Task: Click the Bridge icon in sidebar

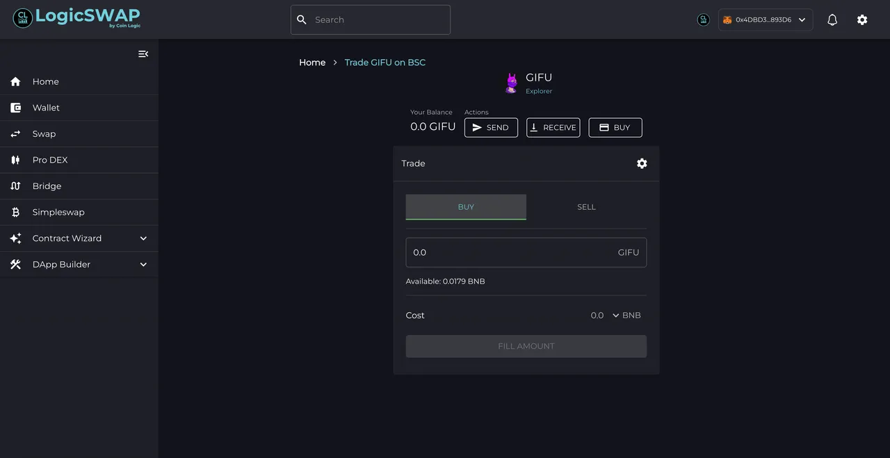Action: point(15,186)
